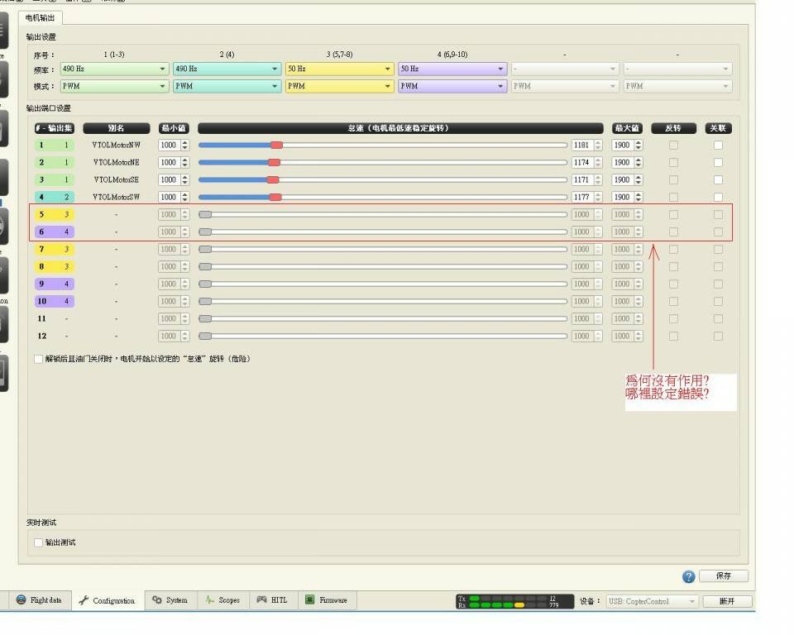
Task: Click channel 5 yellow number label
Action: [x=55, y=215]
